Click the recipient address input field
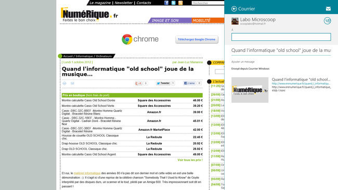Viewport: 338px width, 190px height. pyautogui.click(x=281, y=37)
